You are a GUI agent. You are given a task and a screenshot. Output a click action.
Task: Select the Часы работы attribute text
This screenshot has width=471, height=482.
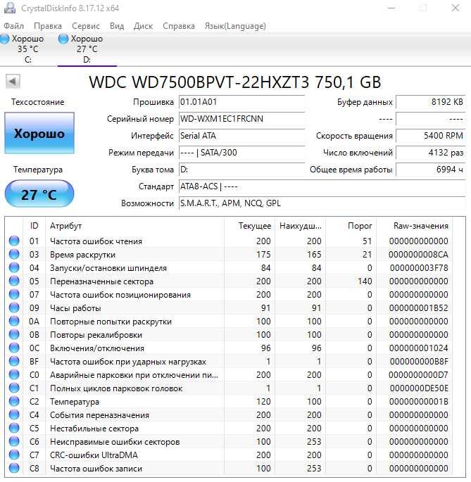coord(75,308)
